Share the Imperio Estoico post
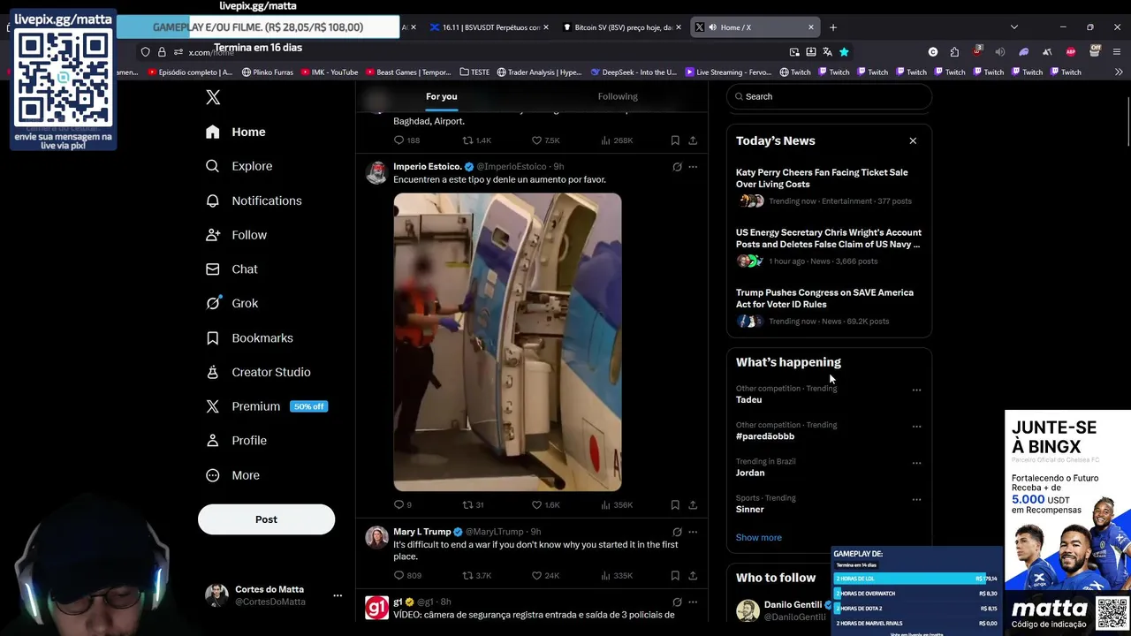The height and width of the screenshot is (636, 1131). point(693,505)
